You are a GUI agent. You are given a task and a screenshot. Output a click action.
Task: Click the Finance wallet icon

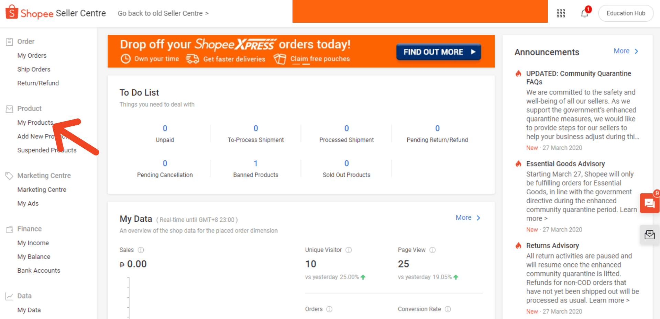(x=9, y=229)
